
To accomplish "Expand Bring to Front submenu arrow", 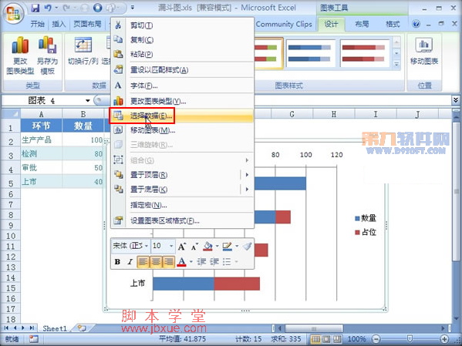I will click(x=247, y=175).
